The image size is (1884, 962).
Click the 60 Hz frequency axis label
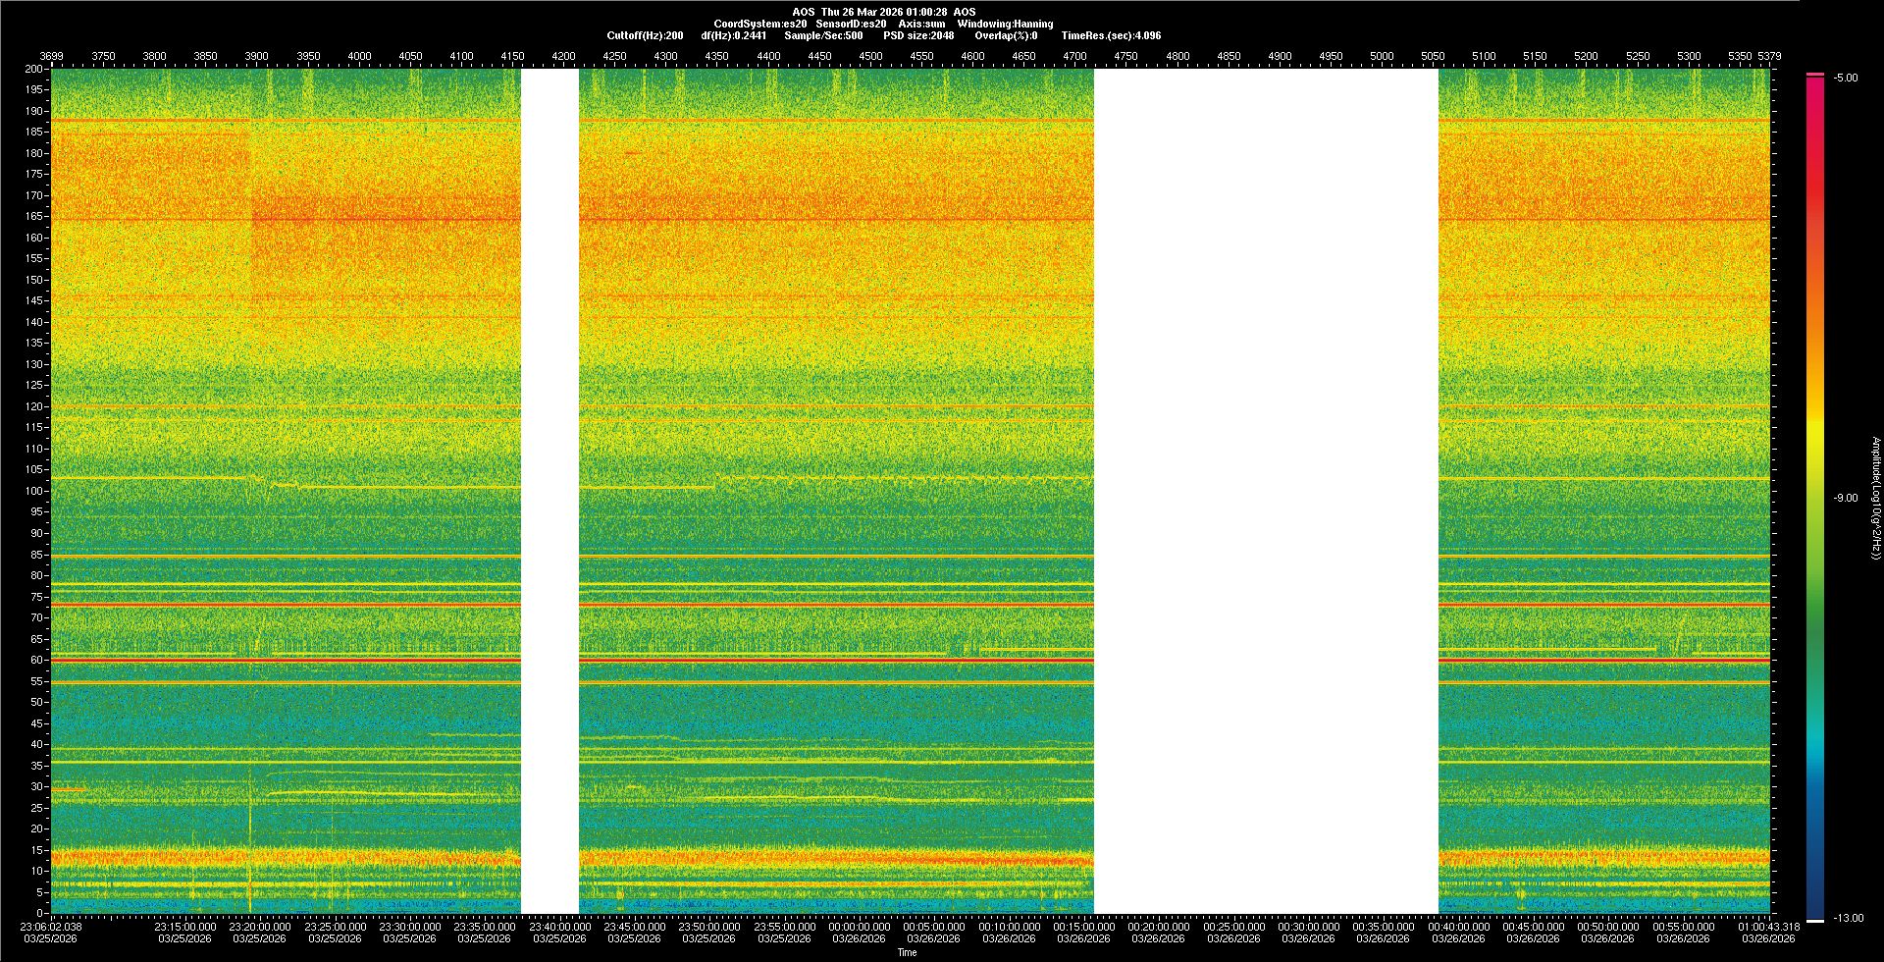click(x=36, y=661)
